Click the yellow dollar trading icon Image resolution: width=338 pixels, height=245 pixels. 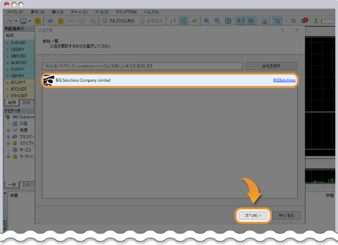tap(38, 21)
